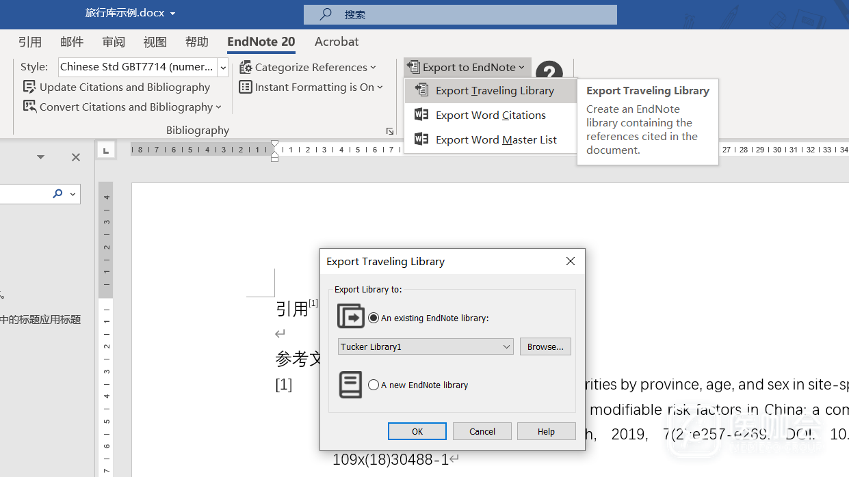Click the Export Word Master List icon
849x477 pixels.
click(x=421, y=139)
